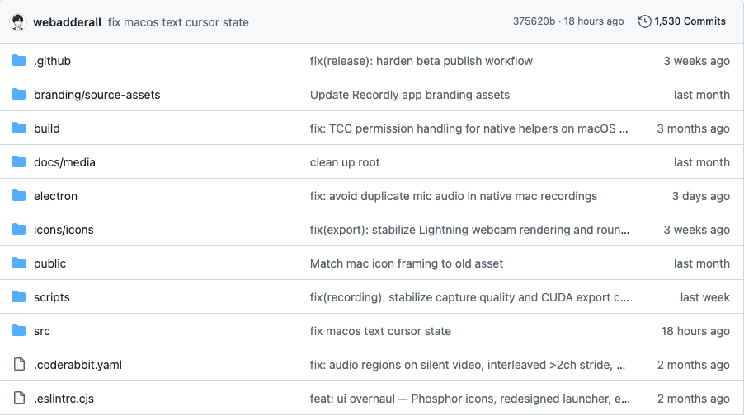744x415 pixels.
Task: Click the webadderall avatar image
Action: point(18,21)
